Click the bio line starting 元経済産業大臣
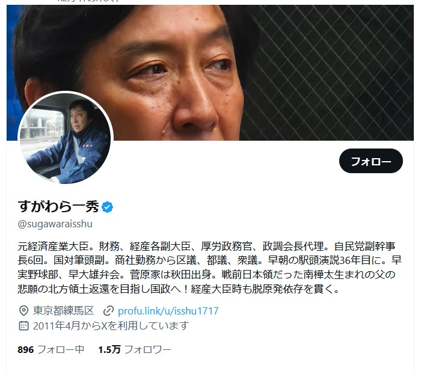 (x=207, y=246)
